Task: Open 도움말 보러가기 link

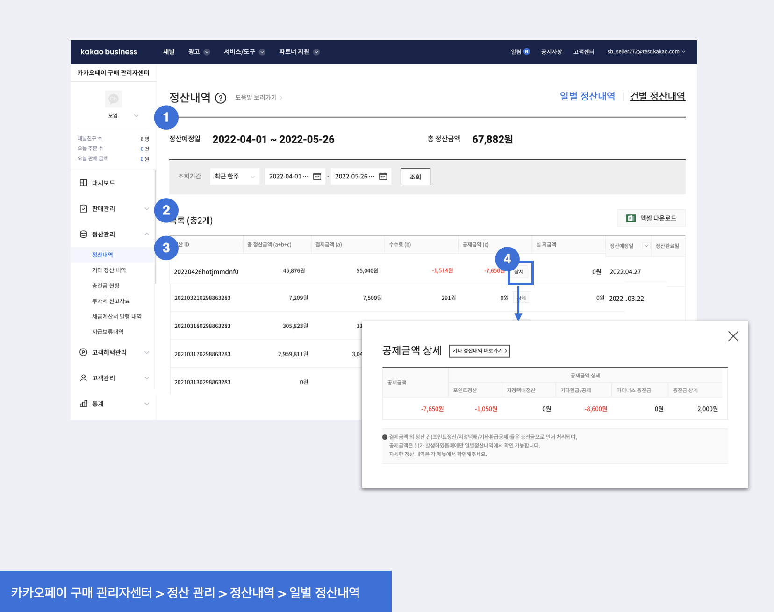Action: (258, 98)
